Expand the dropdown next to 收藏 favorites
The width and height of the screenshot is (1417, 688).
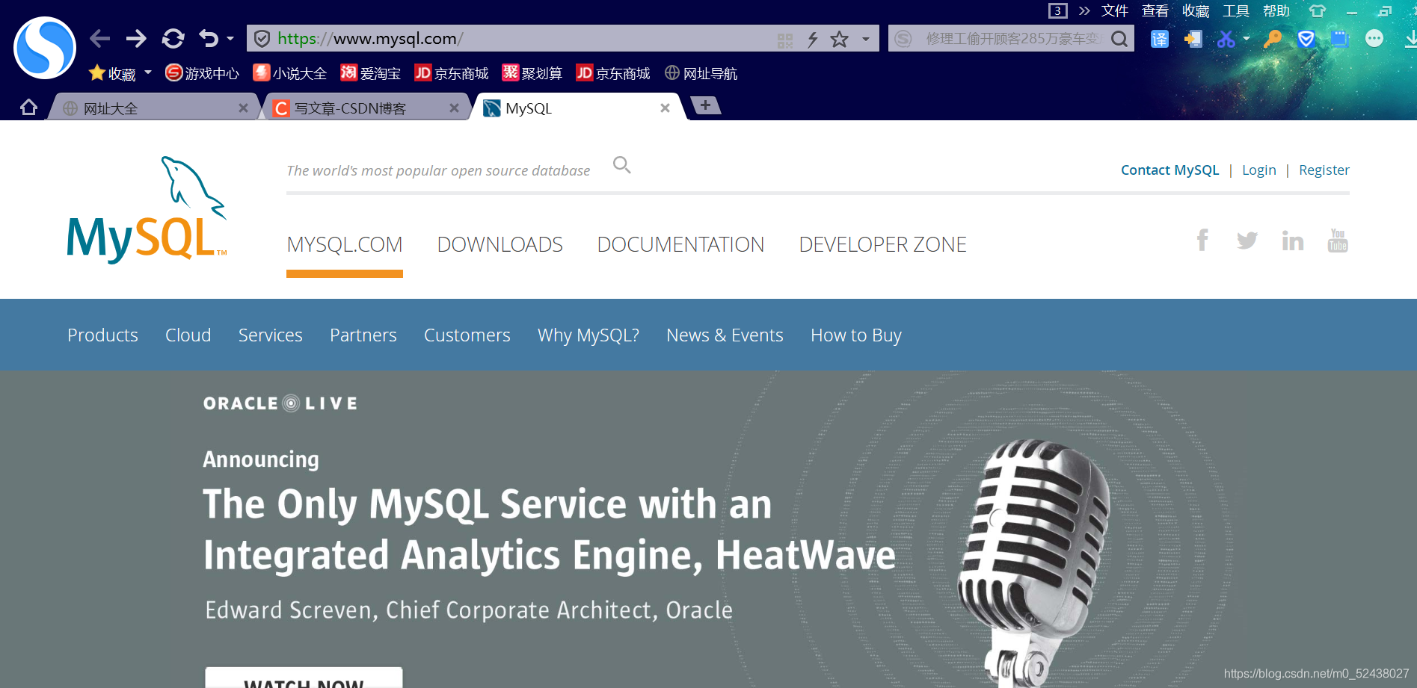[x=148, y=72]
